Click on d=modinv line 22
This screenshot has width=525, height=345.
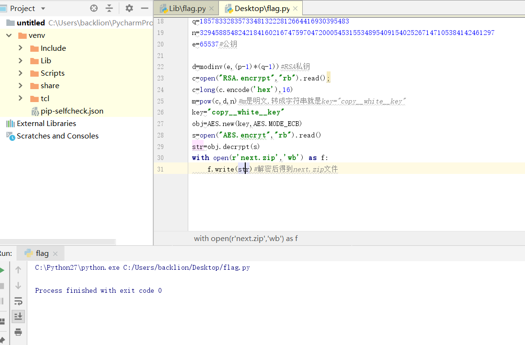point(251,67)
